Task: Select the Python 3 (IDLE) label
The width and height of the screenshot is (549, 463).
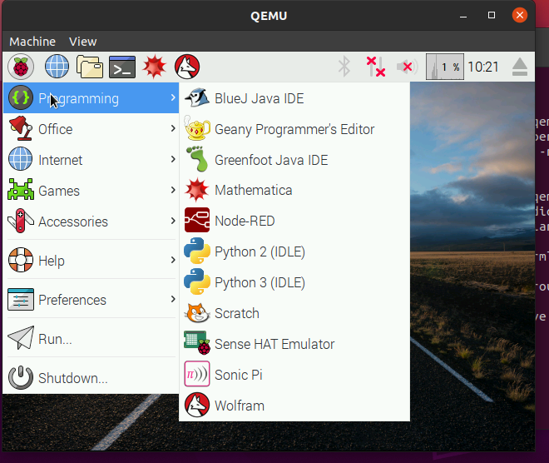Action: point(260,283)
